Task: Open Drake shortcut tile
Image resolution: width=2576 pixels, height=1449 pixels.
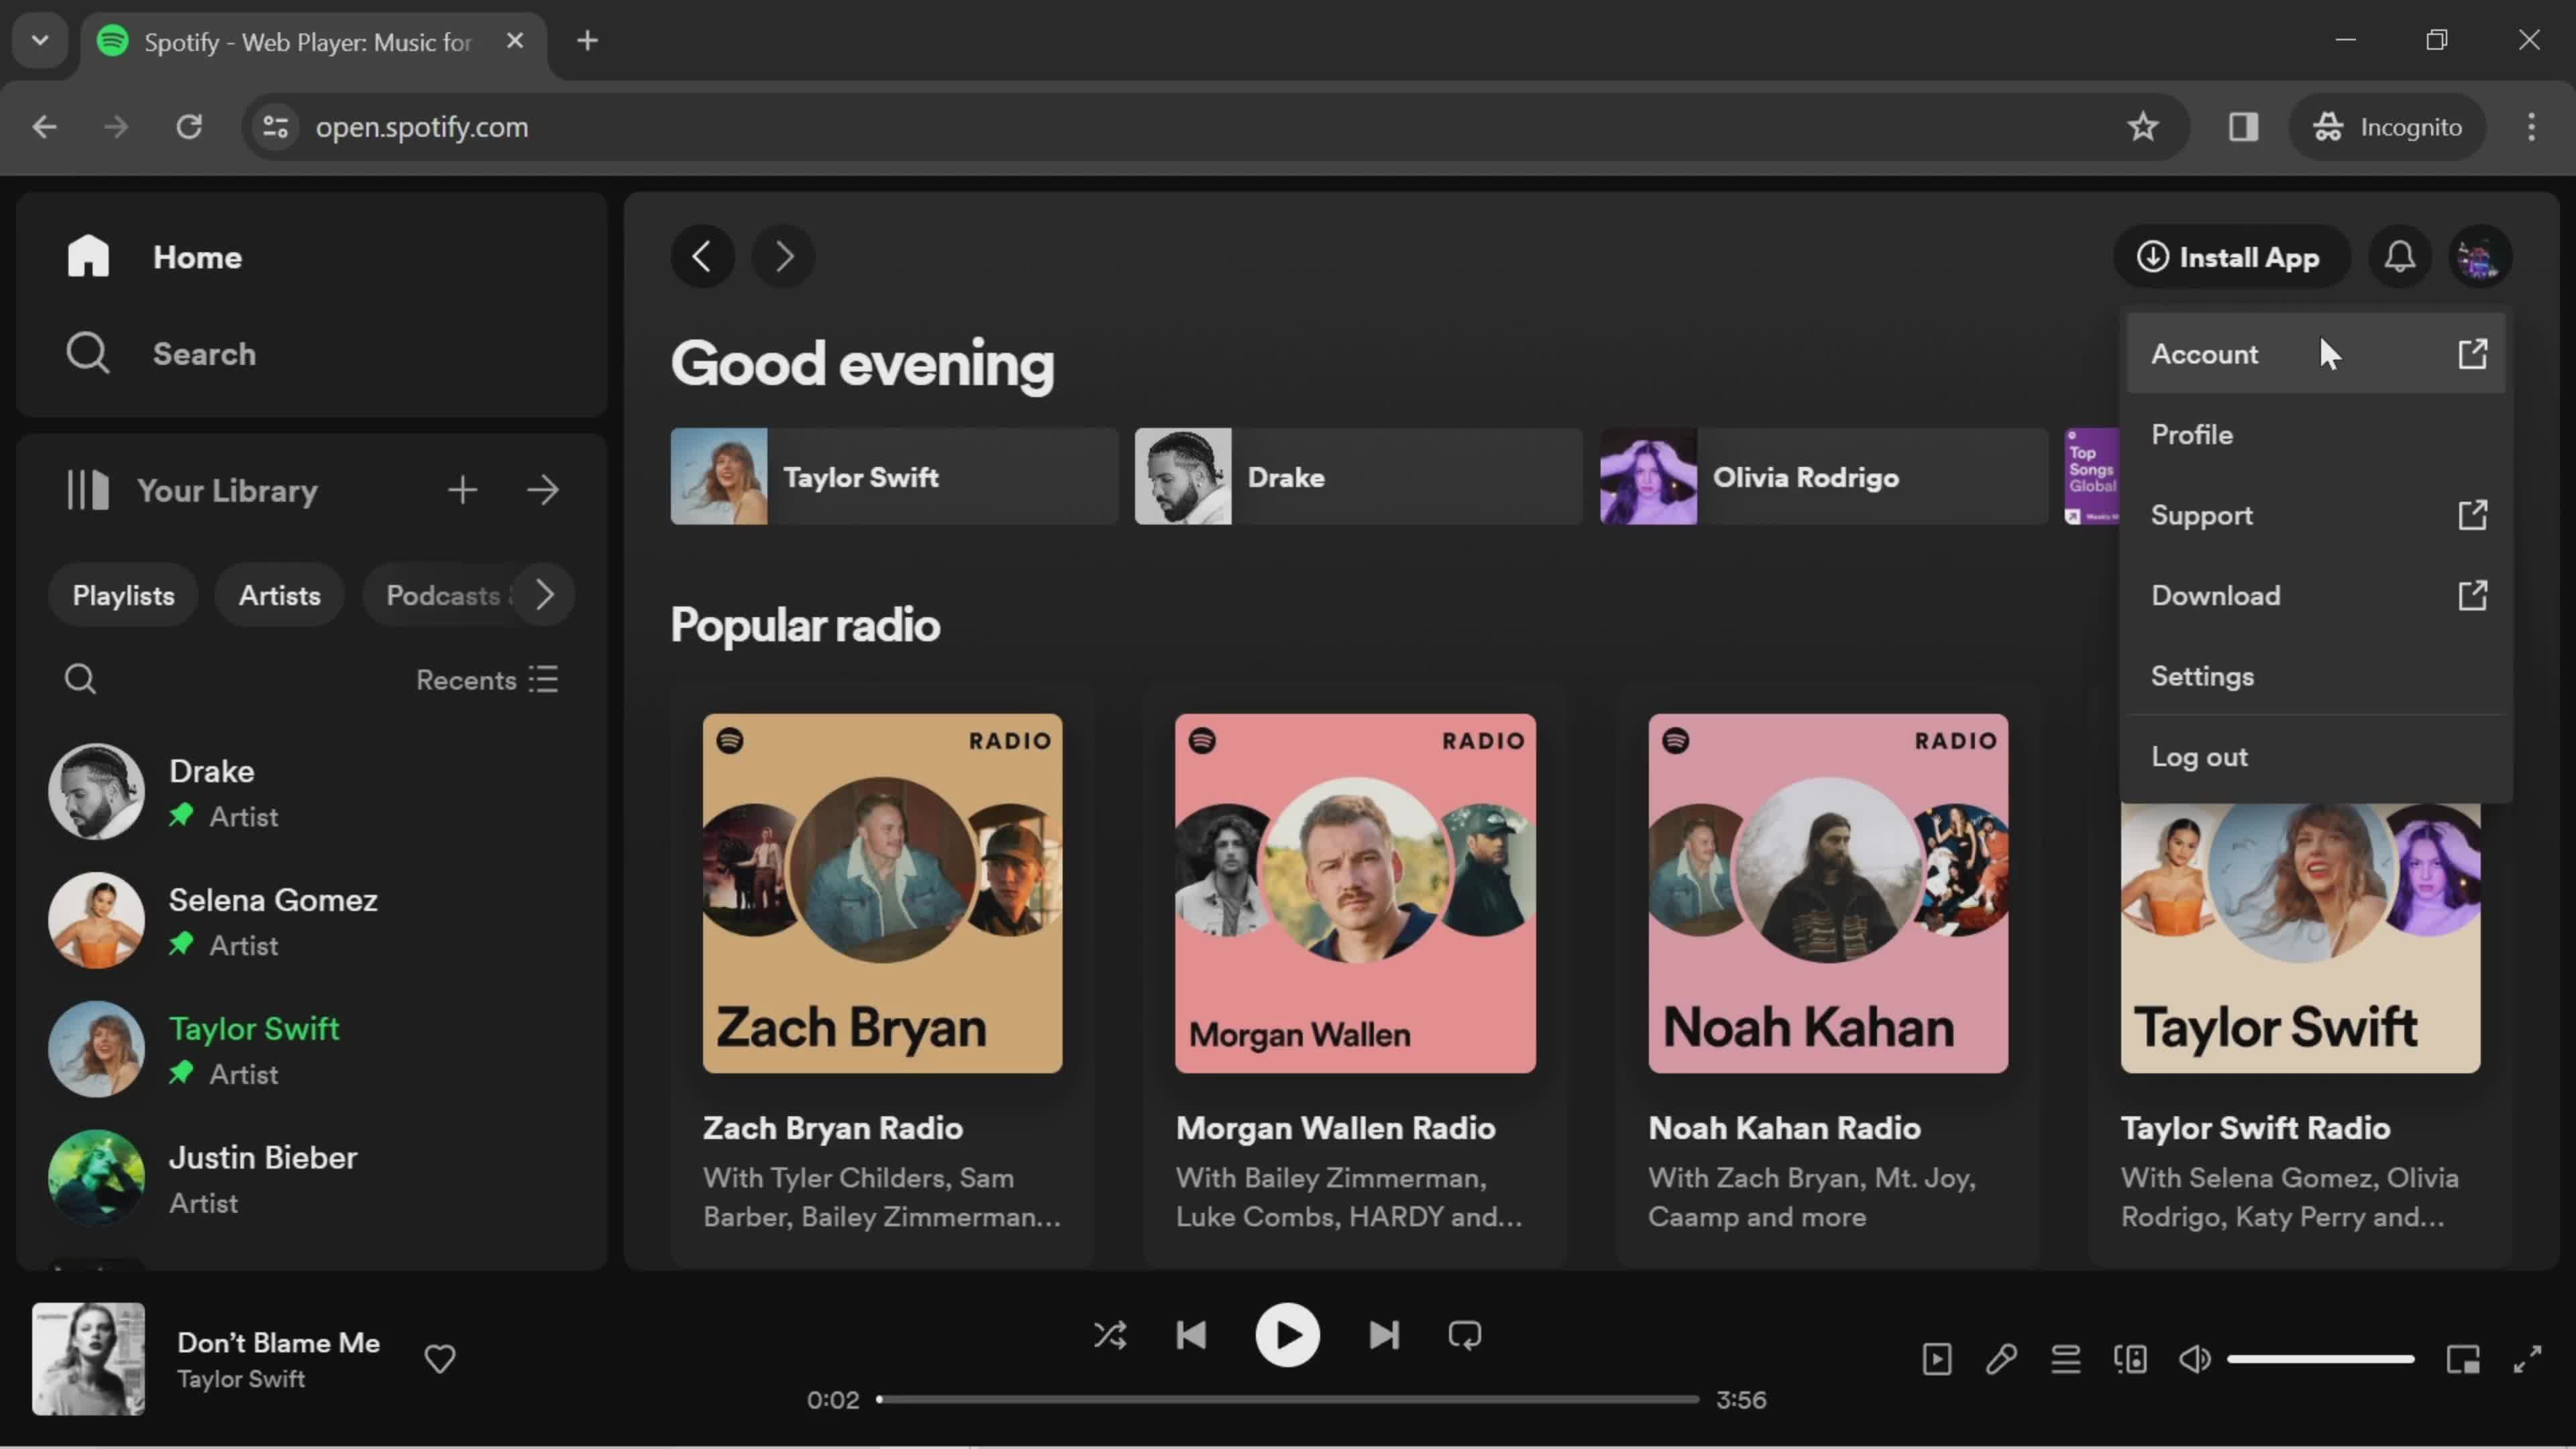Action: coord(1358,477)
